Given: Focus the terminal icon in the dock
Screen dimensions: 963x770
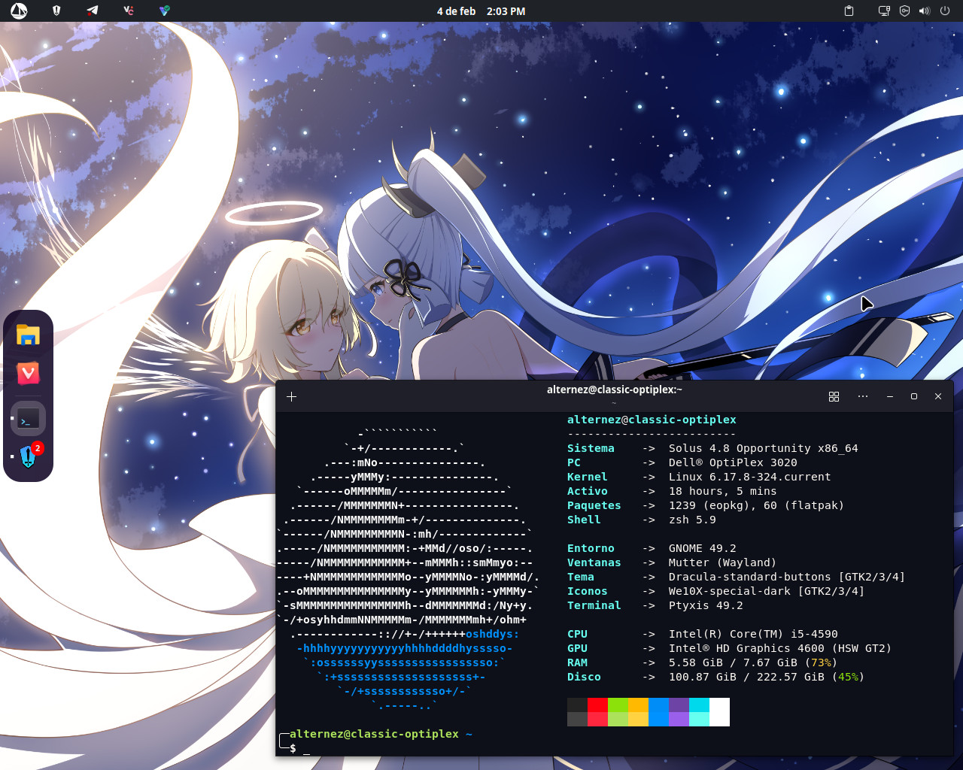Looking at the screenshot, I should point(28,419).
